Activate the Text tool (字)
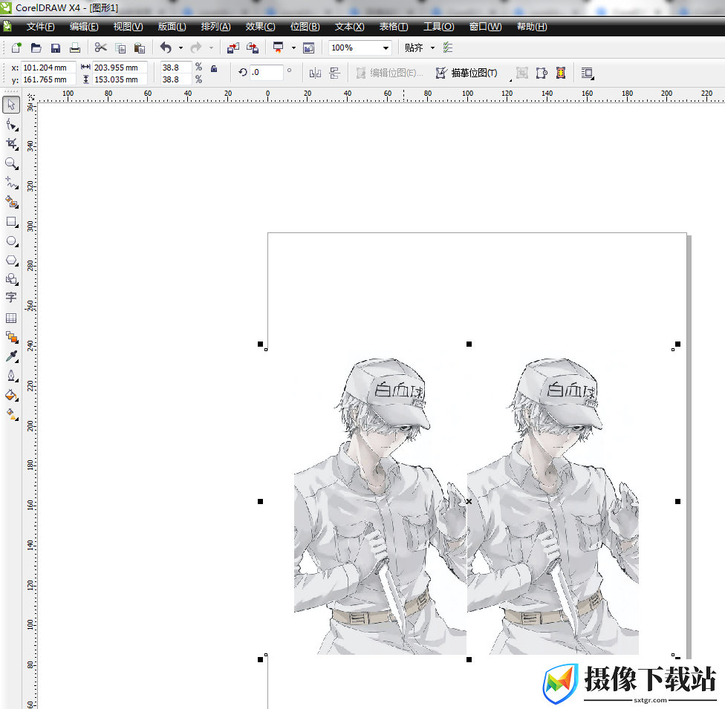The height and width of the screenshot is (709, 725). pos(11,298)
